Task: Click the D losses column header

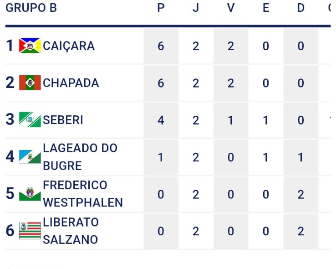Action: [300, 8]
